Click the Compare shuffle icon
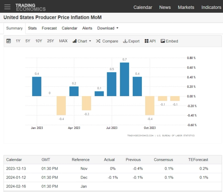This screenshot has height=192, width=223. [x=98, y=41]
